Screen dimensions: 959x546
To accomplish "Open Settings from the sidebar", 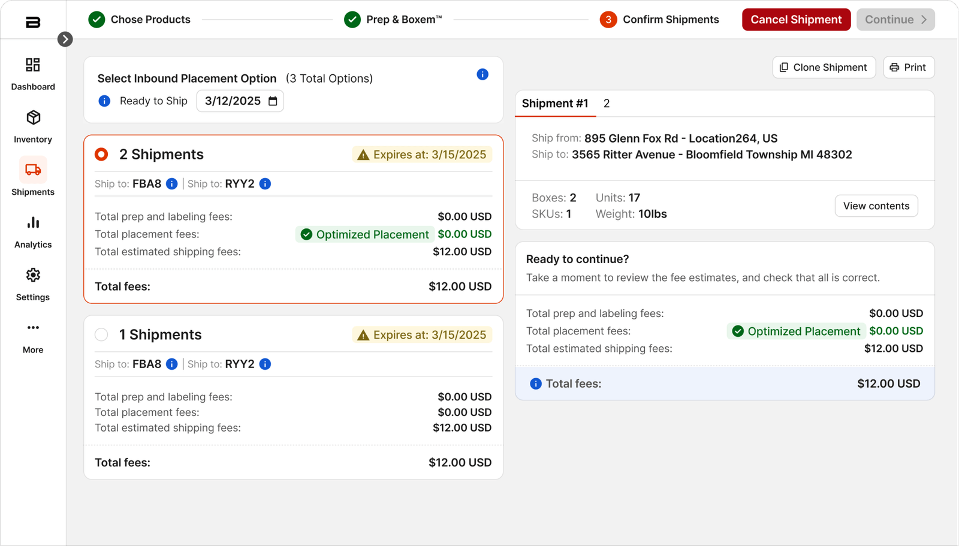I will click(x=32, y=283).
